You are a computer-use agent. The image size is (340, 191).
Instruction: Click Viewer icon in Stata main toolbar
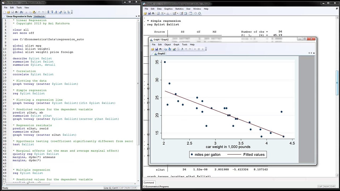[x=162, y=13]
